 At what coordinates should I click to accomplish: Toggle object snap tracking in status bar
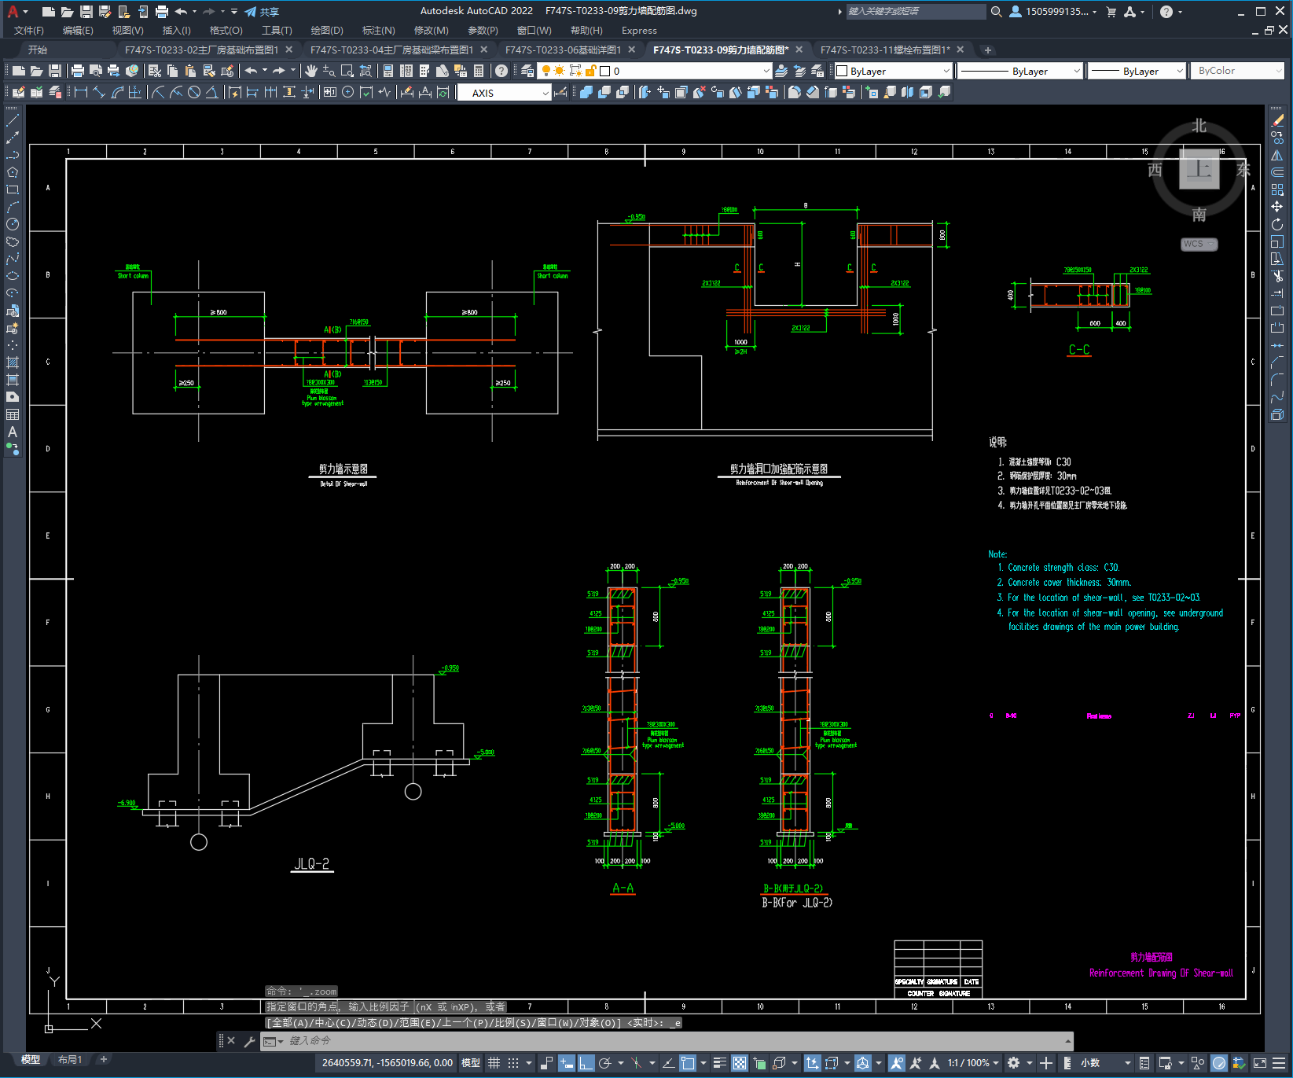[x=668, y=1063]
